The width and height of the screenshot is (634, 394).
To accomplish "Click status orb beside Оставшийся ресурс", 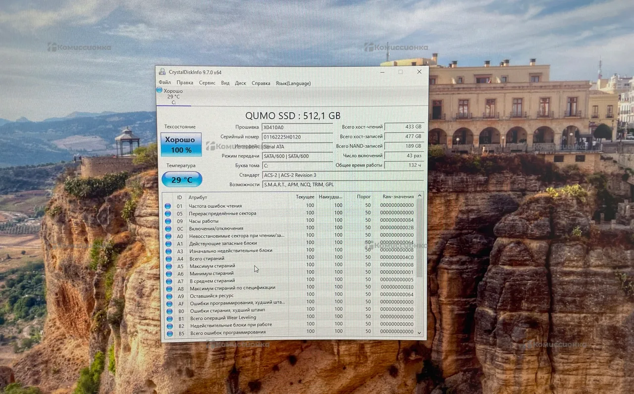I will click(168, 295).
